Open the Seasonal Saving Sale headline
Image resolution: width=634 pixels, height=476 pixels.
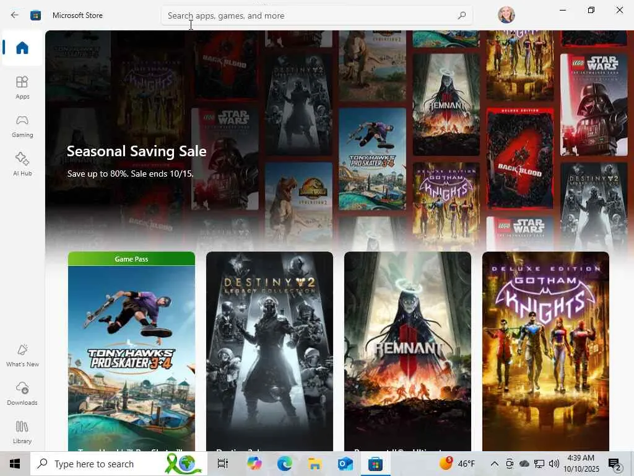click(x=137, y=151)
